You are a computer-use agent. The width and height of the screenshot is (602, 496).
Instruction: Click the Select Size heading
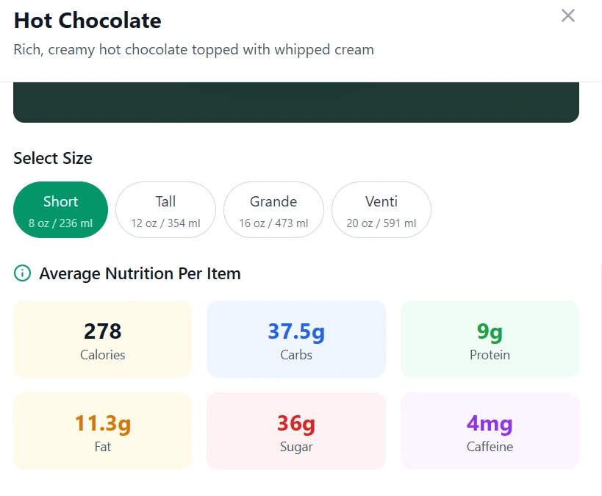click(52, 158)
